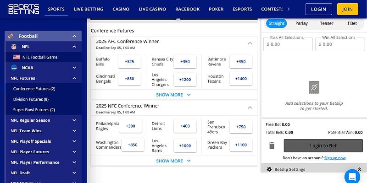Open the live chat bubble icon
Screen dimensions: 367x183
(352, 176)
